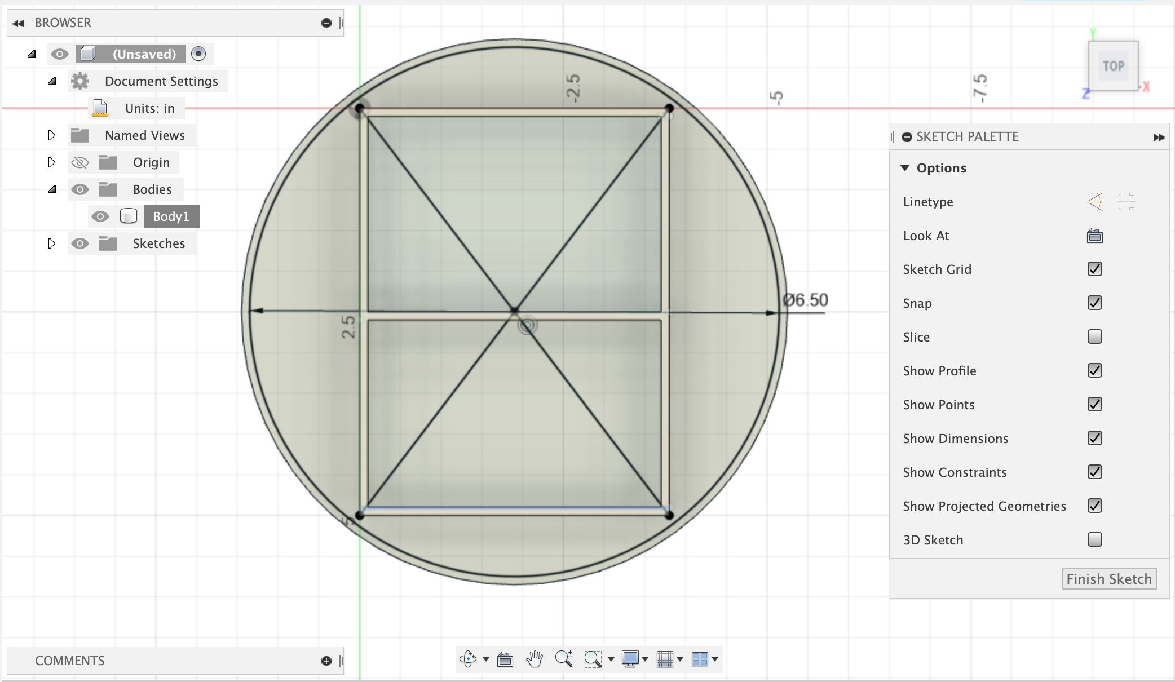This screenshot has height=682, width=1175.
Task: Click the Ø6.50 diameter dimension
Action: [806, 300]
